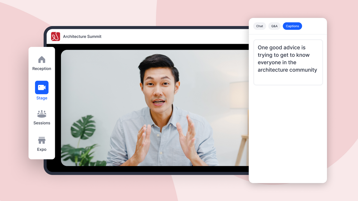The image size is (358, 201).
Task: Click the Expo label in sidebar
Action: [x=42, y=149]
